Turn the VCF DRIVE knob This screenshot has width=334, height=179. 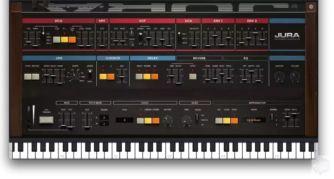coord(132,44)
